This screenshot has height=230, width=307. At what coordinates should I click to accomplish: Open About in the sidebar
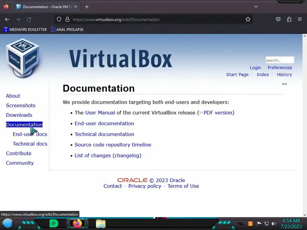[13, 96]
